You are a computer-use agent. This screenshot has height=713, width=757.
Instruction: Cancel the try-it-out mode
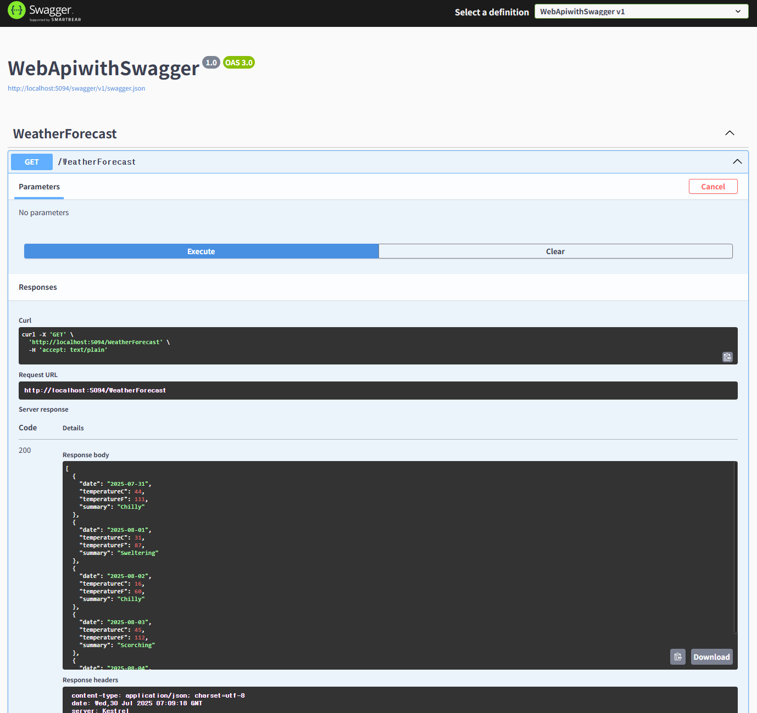tap(713, 187)
